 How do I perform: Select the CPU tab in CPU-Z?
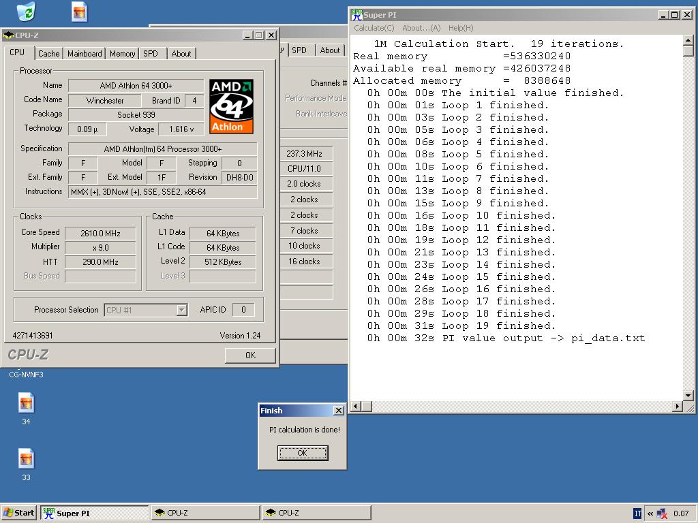(17, 52)
